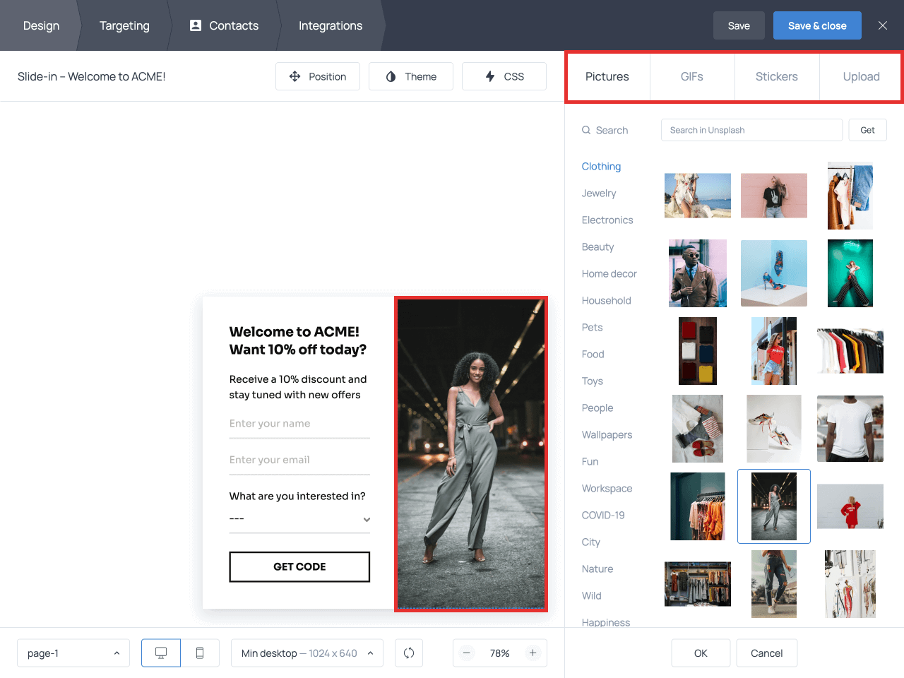
Task: Open the Theme panel
Action: coord(411,76)
